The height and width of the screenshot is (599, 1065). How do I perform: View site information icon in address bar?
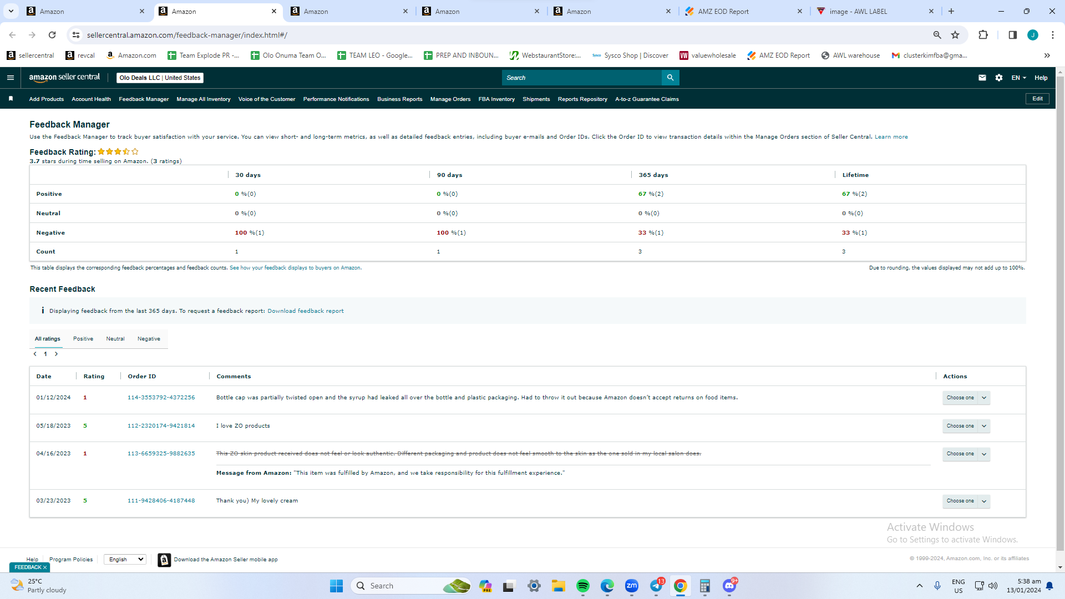(76, 35)
